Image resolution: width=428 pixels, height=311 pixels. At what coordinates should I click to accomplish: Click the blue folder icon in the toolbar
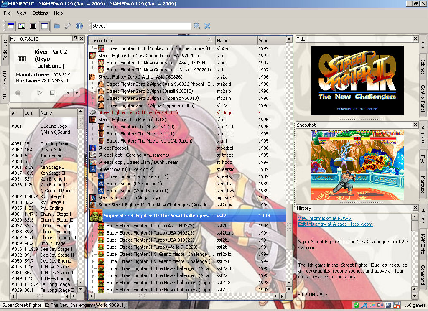[57, 26]
